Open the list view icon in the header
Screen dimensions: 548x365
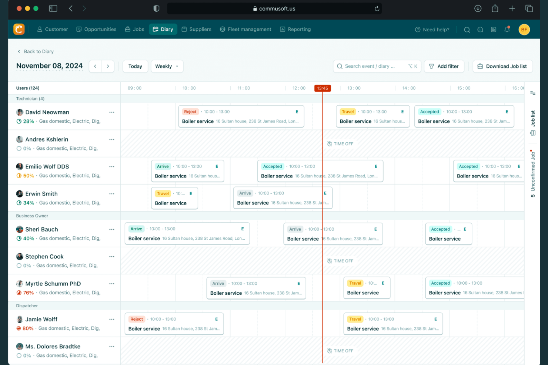tap(494, 30)
